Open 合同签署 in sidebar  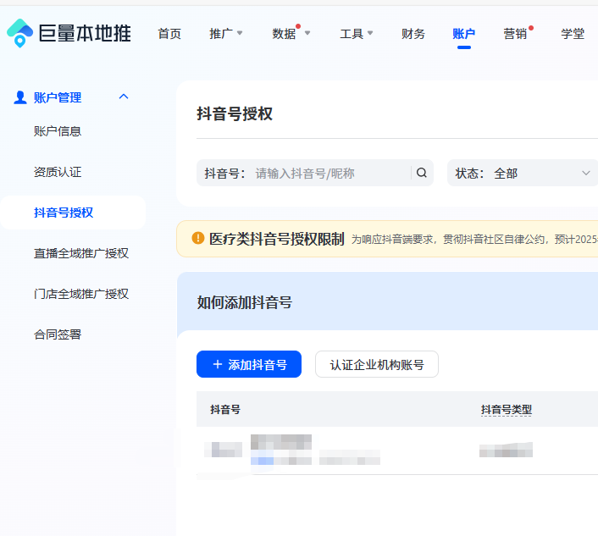(x=58, y=334)
